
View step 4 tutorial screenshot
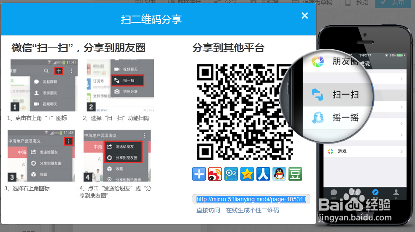pos(117,156)
